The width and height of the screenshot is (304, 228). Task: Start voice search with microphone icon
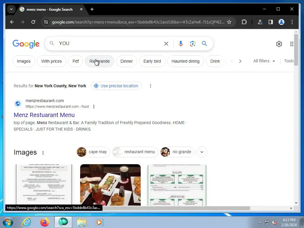[181, 44]
